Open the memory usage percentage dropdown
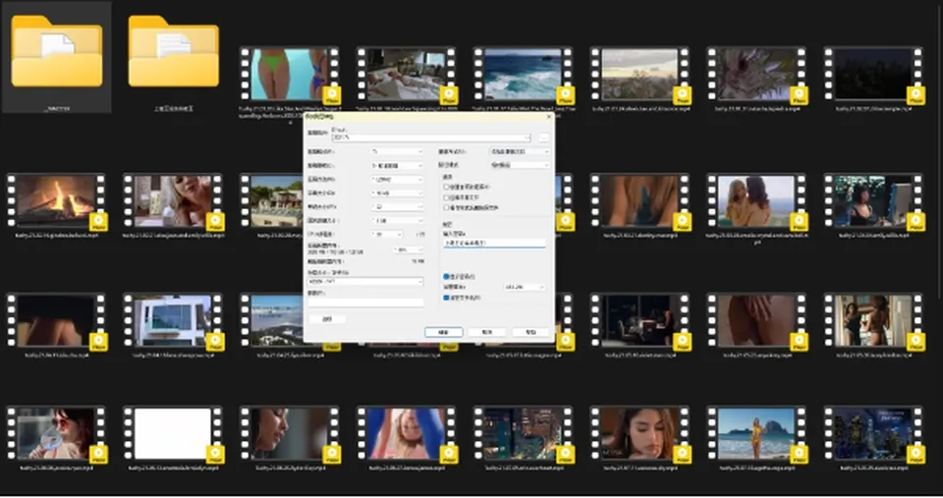This screenshot has width=943, height=498. tap(409, 249)
